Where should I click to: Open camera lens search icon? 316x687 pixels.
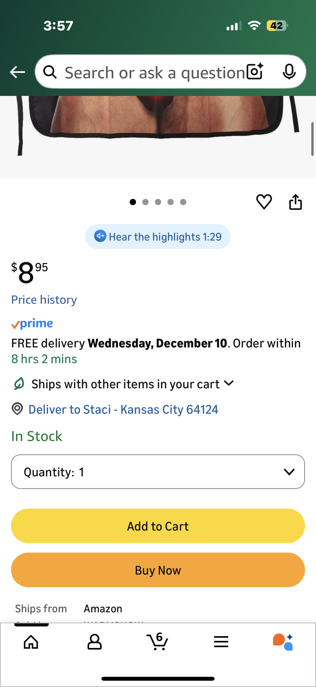255,72
